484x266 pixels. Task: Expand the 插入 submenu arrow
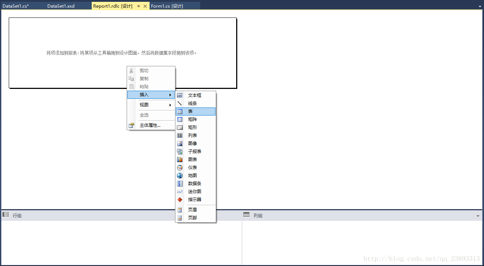(170, 95)
